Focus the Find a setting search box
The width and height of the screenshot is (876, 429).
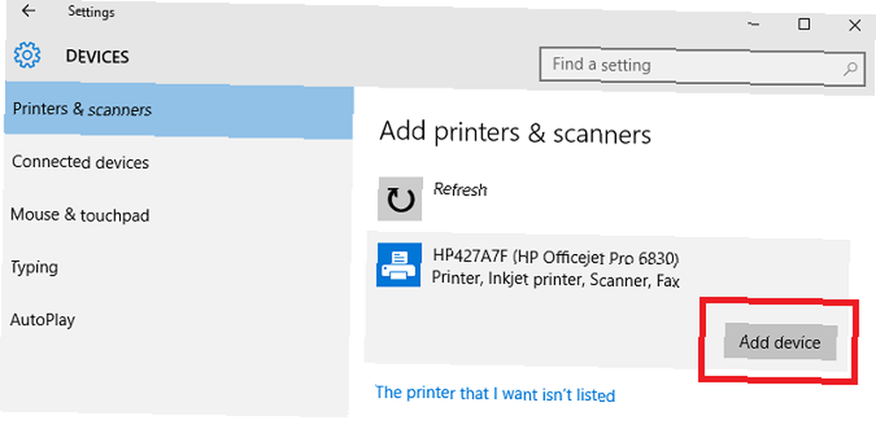click(x=703, y=66)
